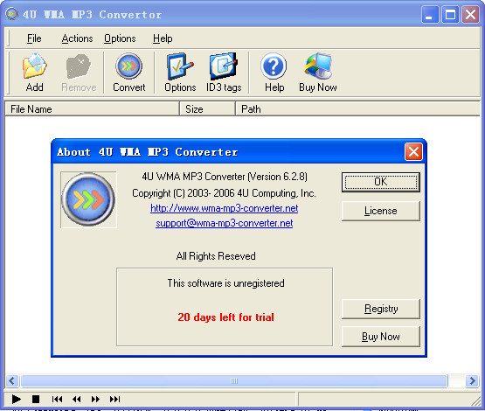Screen dimensions: 485x411
Task: Close the About dialog with red X
Action: click(413, 152)
